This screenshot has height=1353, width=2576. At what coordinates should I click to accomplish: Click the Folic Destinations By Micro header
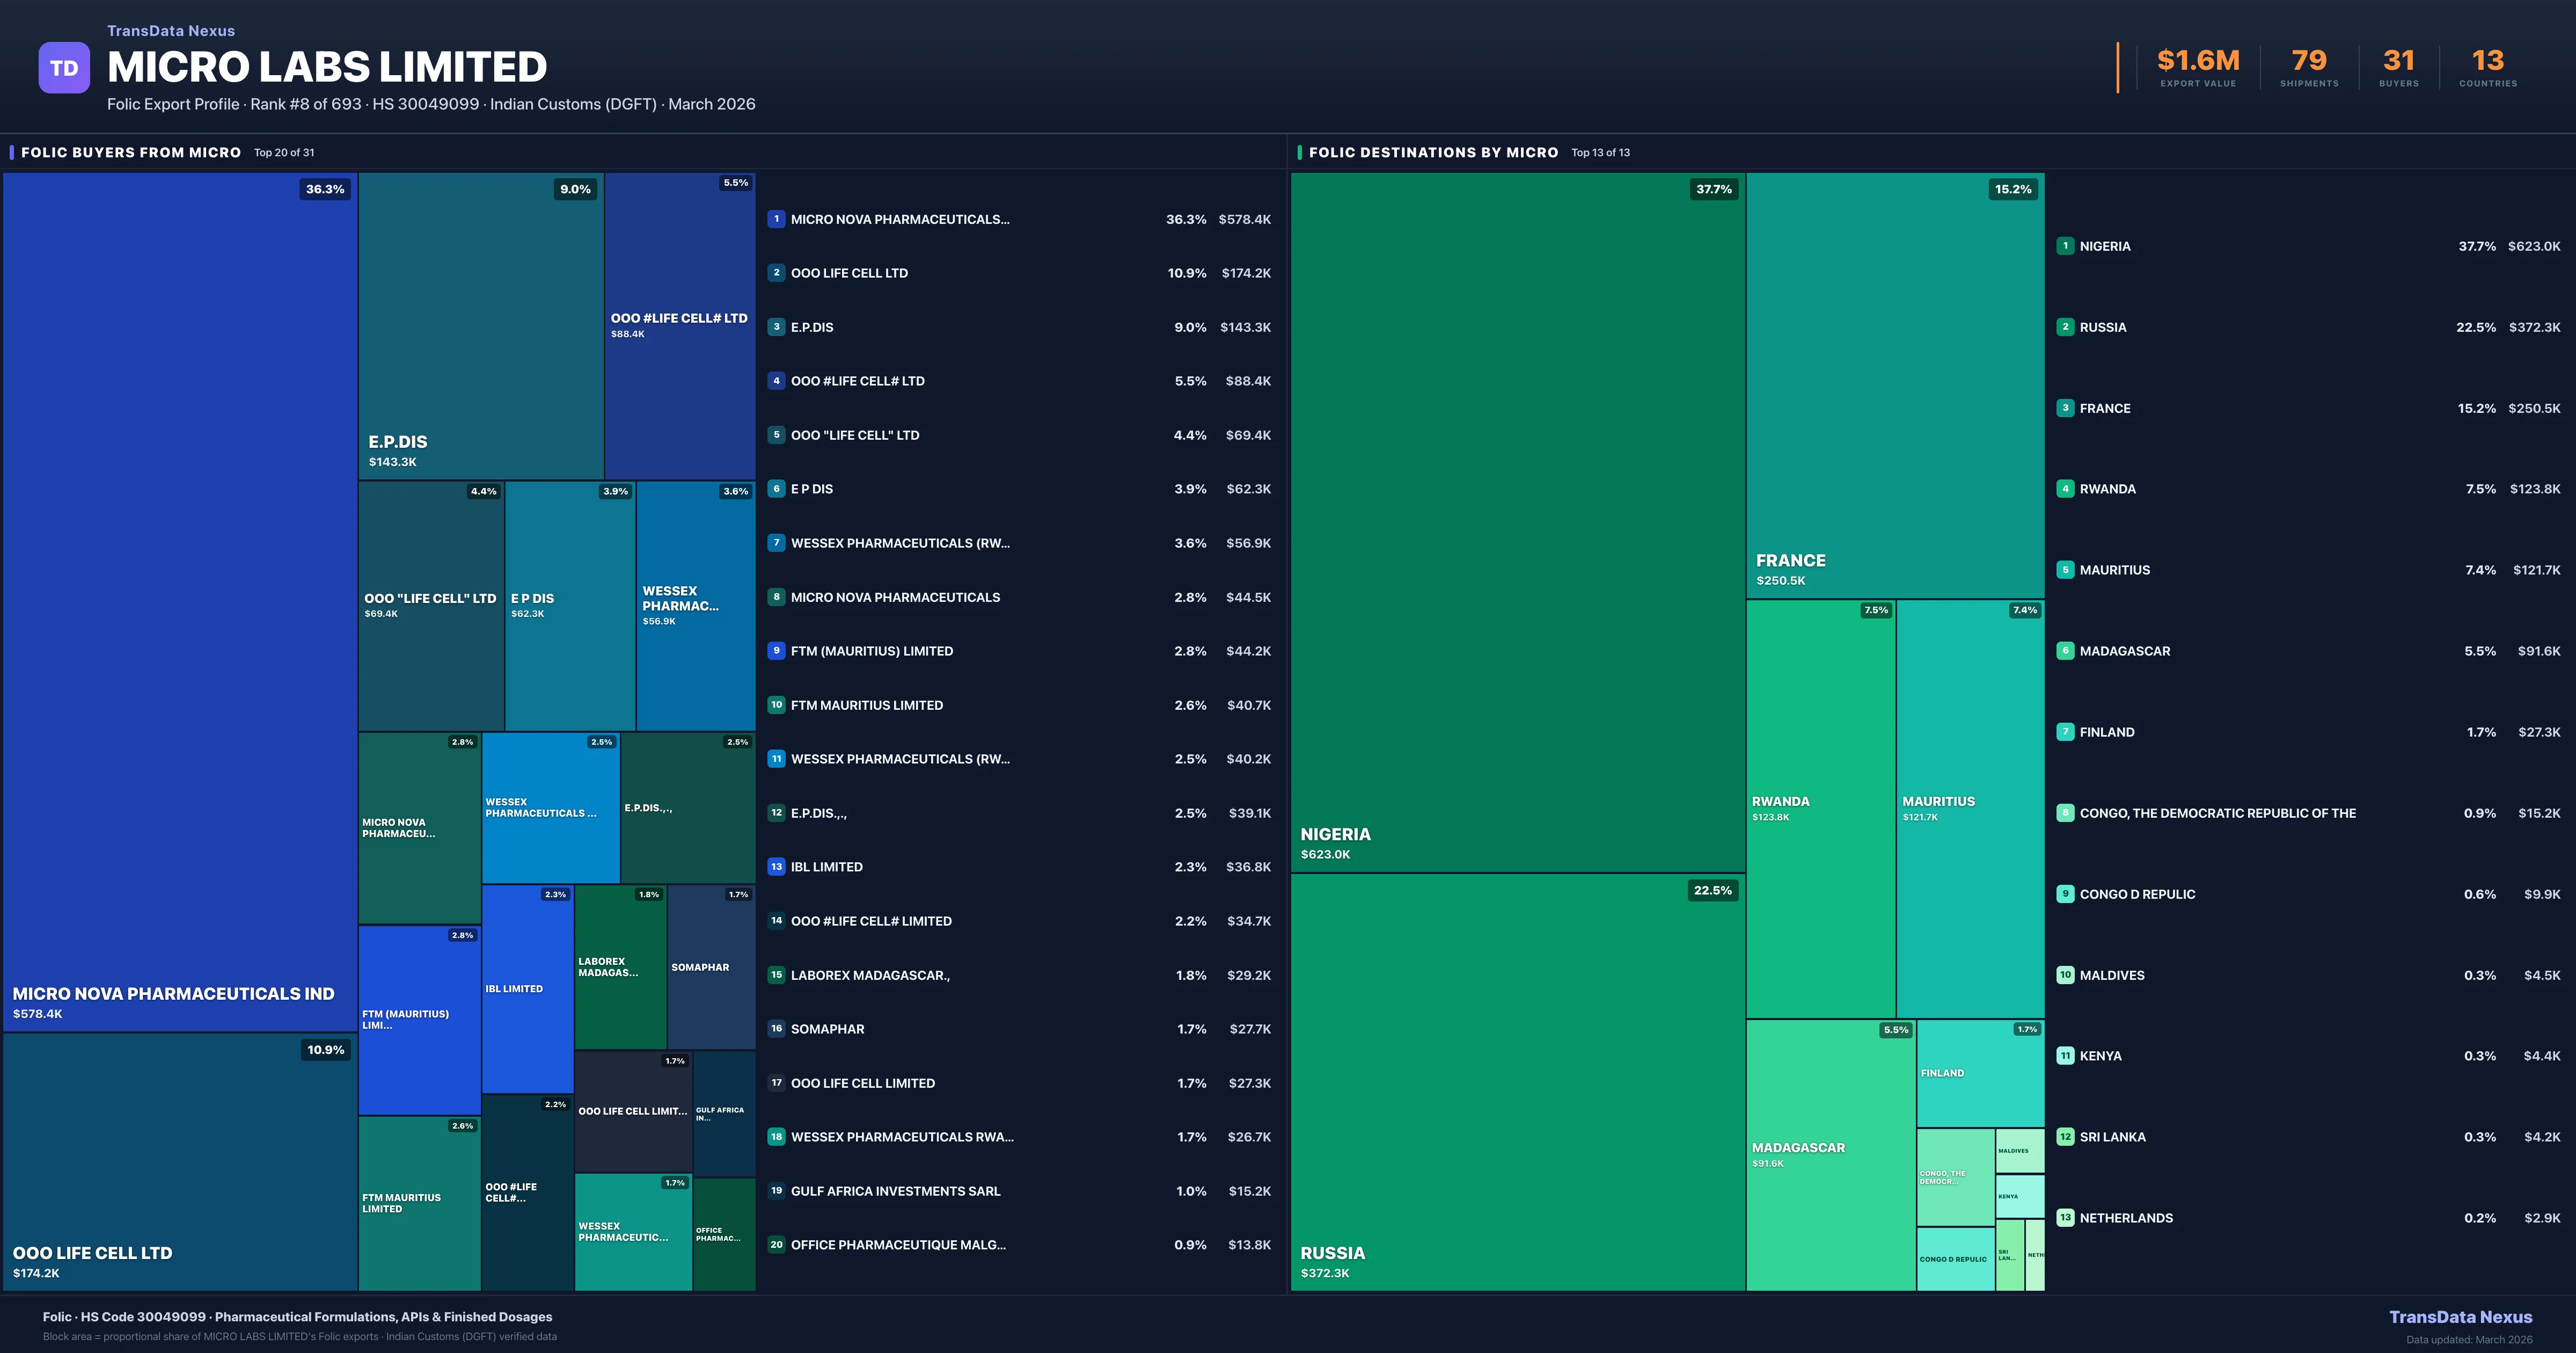1433,152
